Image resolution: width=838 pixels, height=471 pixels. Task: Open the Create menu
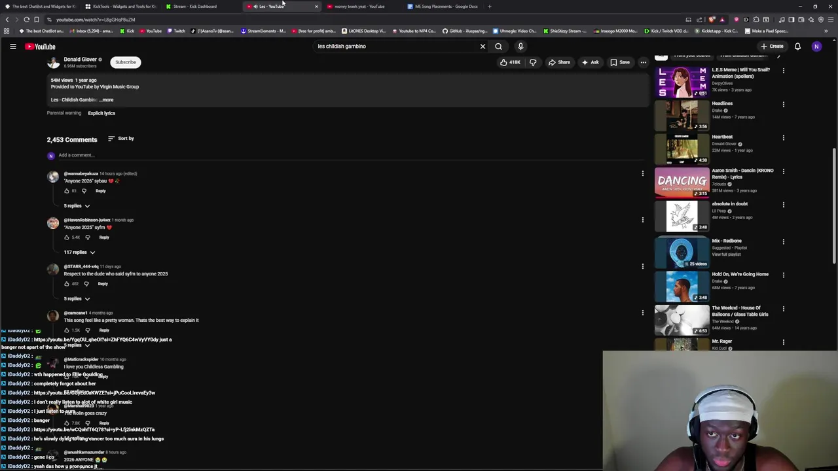click(x=772, y=46)
